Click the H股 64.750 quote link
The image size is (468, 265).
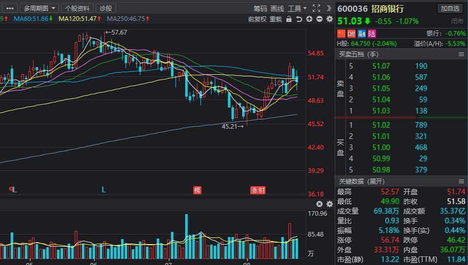click(x=367, y=44)
